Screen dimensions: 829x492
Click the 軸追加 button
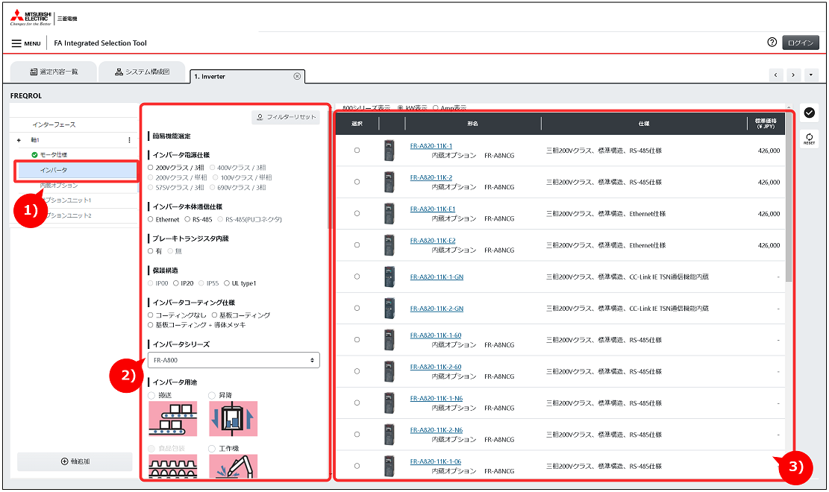[x=75, y=461]
